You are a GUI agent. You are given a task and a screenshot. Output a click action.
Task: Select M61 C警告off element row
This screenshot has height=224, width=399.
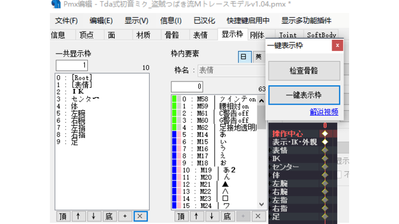[214, 113]
